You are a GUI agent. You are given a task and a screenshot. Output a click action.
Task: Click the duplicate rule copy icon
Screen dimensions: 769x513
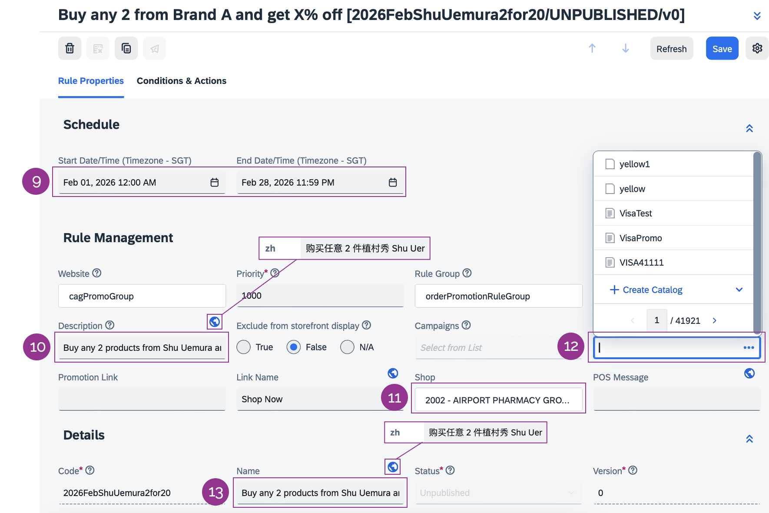[126, 48]
